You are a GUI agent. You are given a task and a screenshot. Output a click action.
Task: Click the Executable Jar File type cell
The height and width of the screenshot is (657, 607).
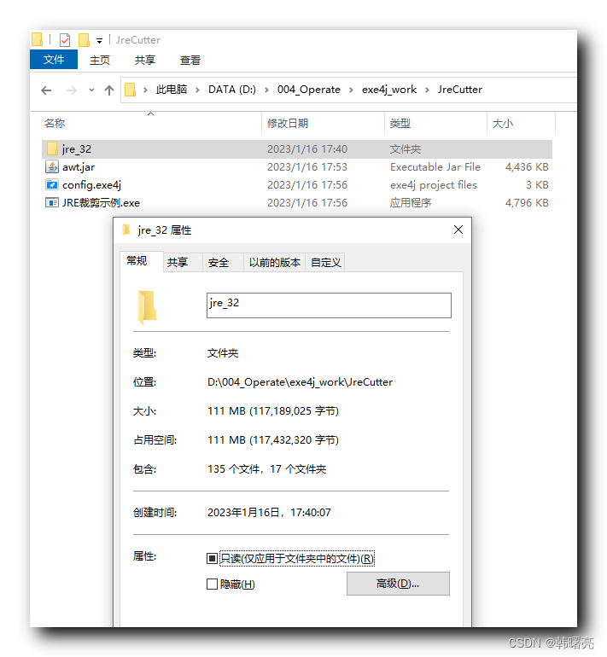click(x=435, y=166)
